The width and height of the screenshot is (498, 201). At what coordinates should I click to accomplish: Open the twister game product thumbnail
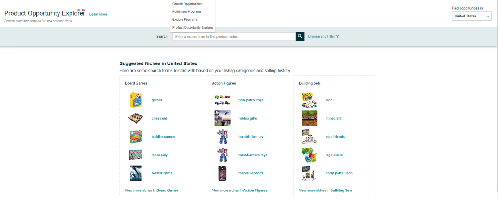(135, 173)
